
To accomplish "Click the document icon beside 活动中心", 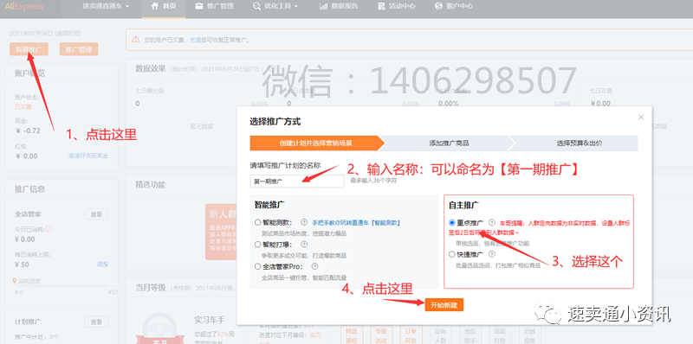I will coord(381,6).
